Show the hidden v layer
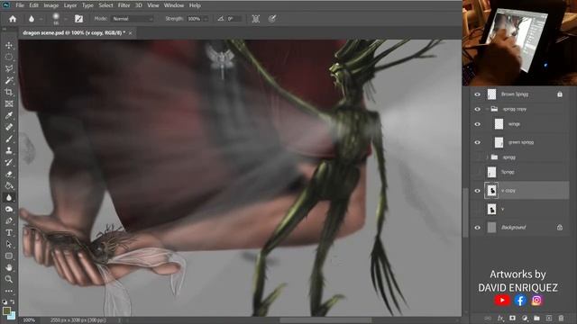577x324 pixels. (477, 210)
